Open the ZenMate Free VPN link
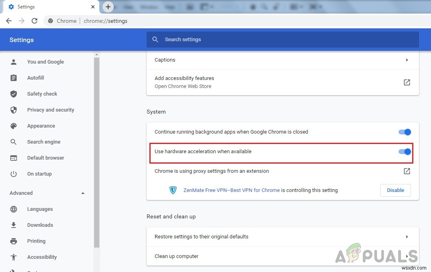 click(232, 190)
